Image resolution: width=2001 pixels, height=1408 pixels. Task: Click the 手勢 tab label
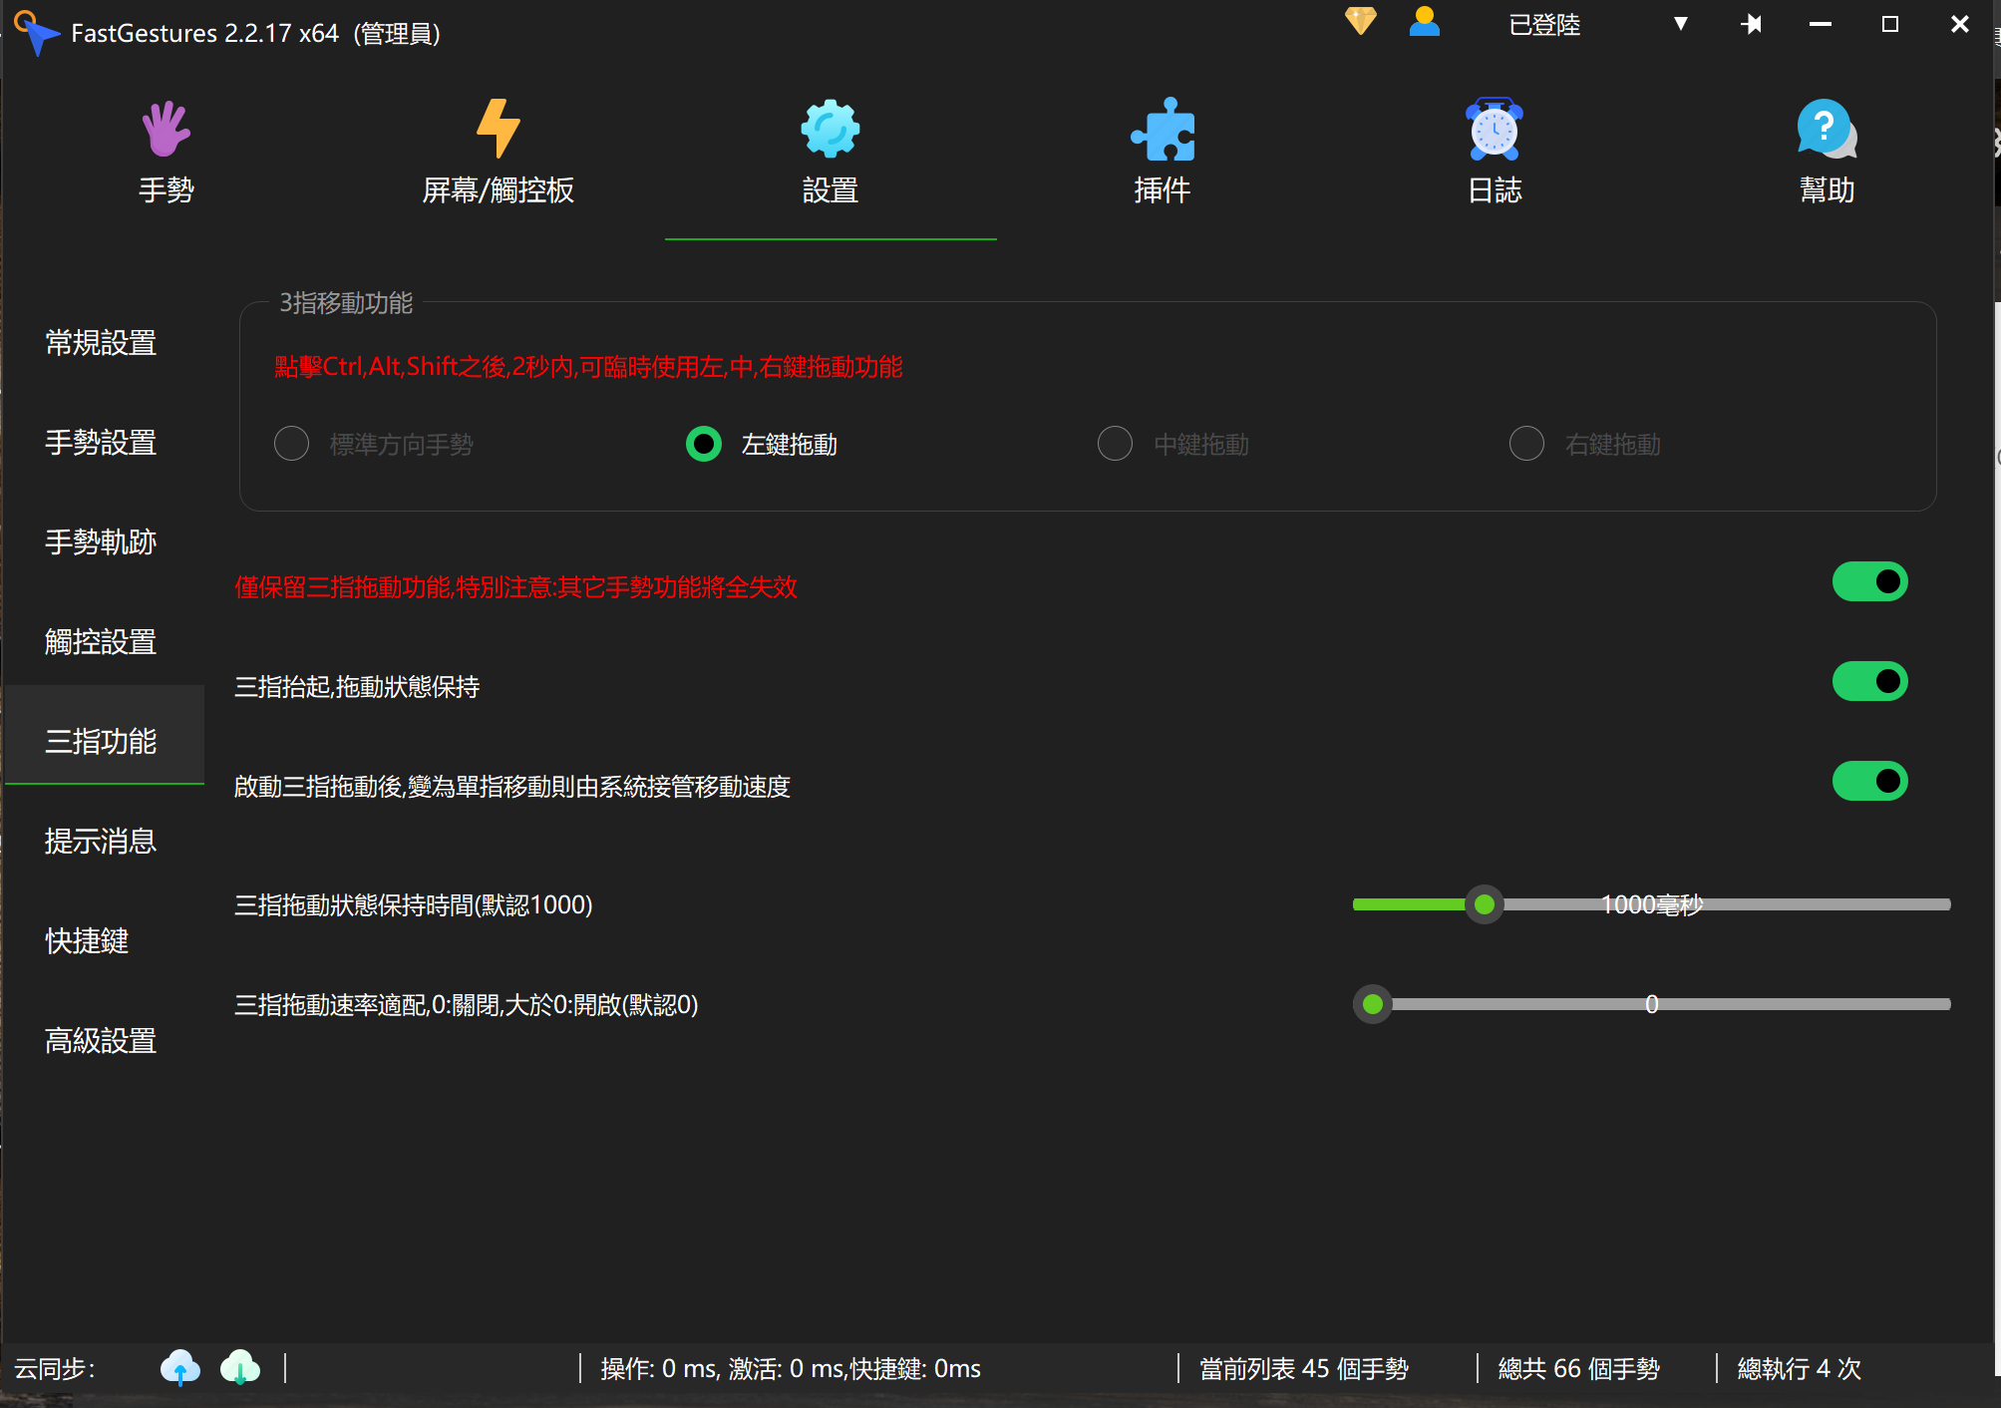(166, 190)
